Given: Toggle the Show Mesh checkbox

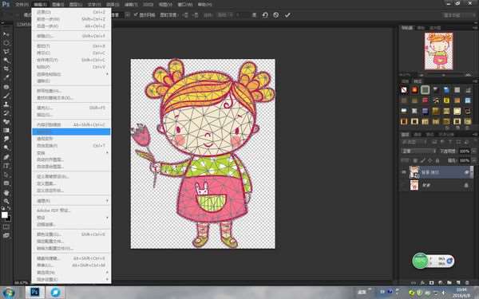Looking at the screenshot, I should (136, 15).
